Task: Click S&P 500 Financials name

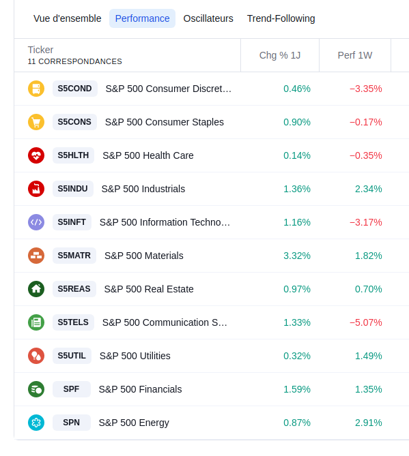Action: click(141, 390)
